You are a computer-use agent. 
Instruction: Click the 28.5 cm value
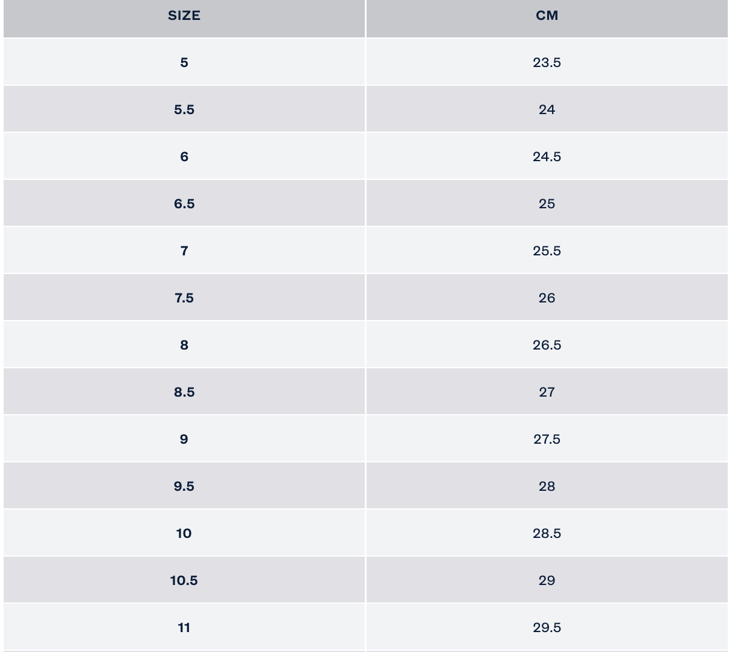pyautogui.click(x=547, y=533)
